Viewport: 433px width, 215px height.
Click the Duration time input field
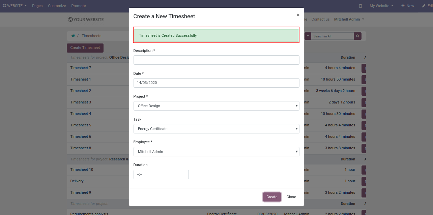[x=161, y=175]
